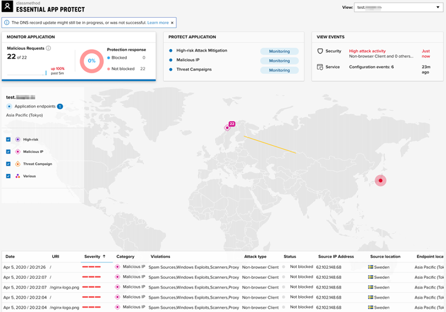Screen dimensions: 446x312
Task: Dismiss the DNS record update notice
Action: pyautogui.click(x=172, y=23)
